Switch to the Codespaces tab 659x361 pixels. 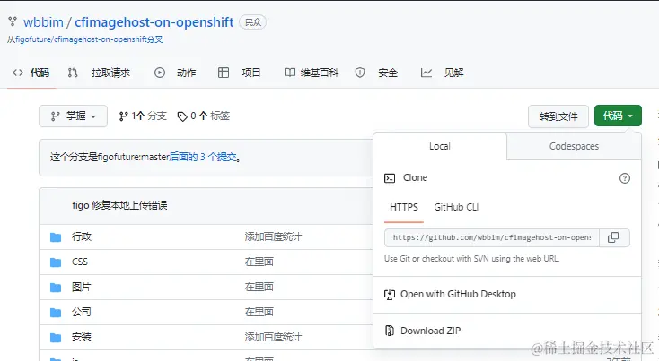pyautogui.click(x=574, y=146)
